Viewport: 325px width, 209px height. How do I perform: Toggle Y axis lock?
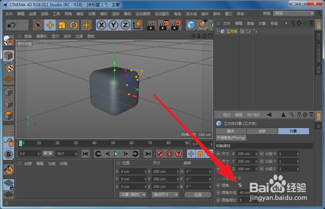[x=113, y=25]
